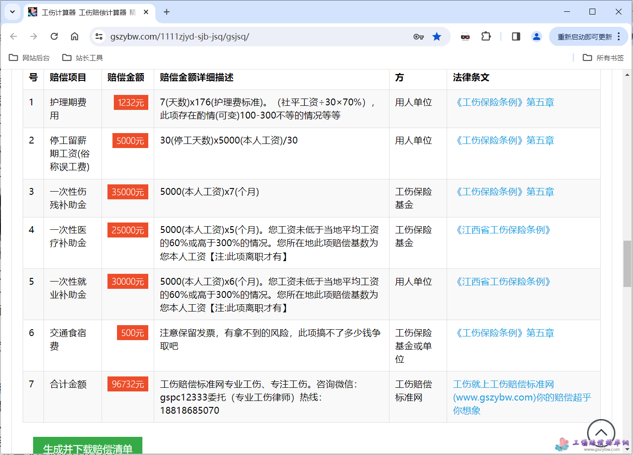Open the Extensions puzzle icon

[x=486, y=36]
